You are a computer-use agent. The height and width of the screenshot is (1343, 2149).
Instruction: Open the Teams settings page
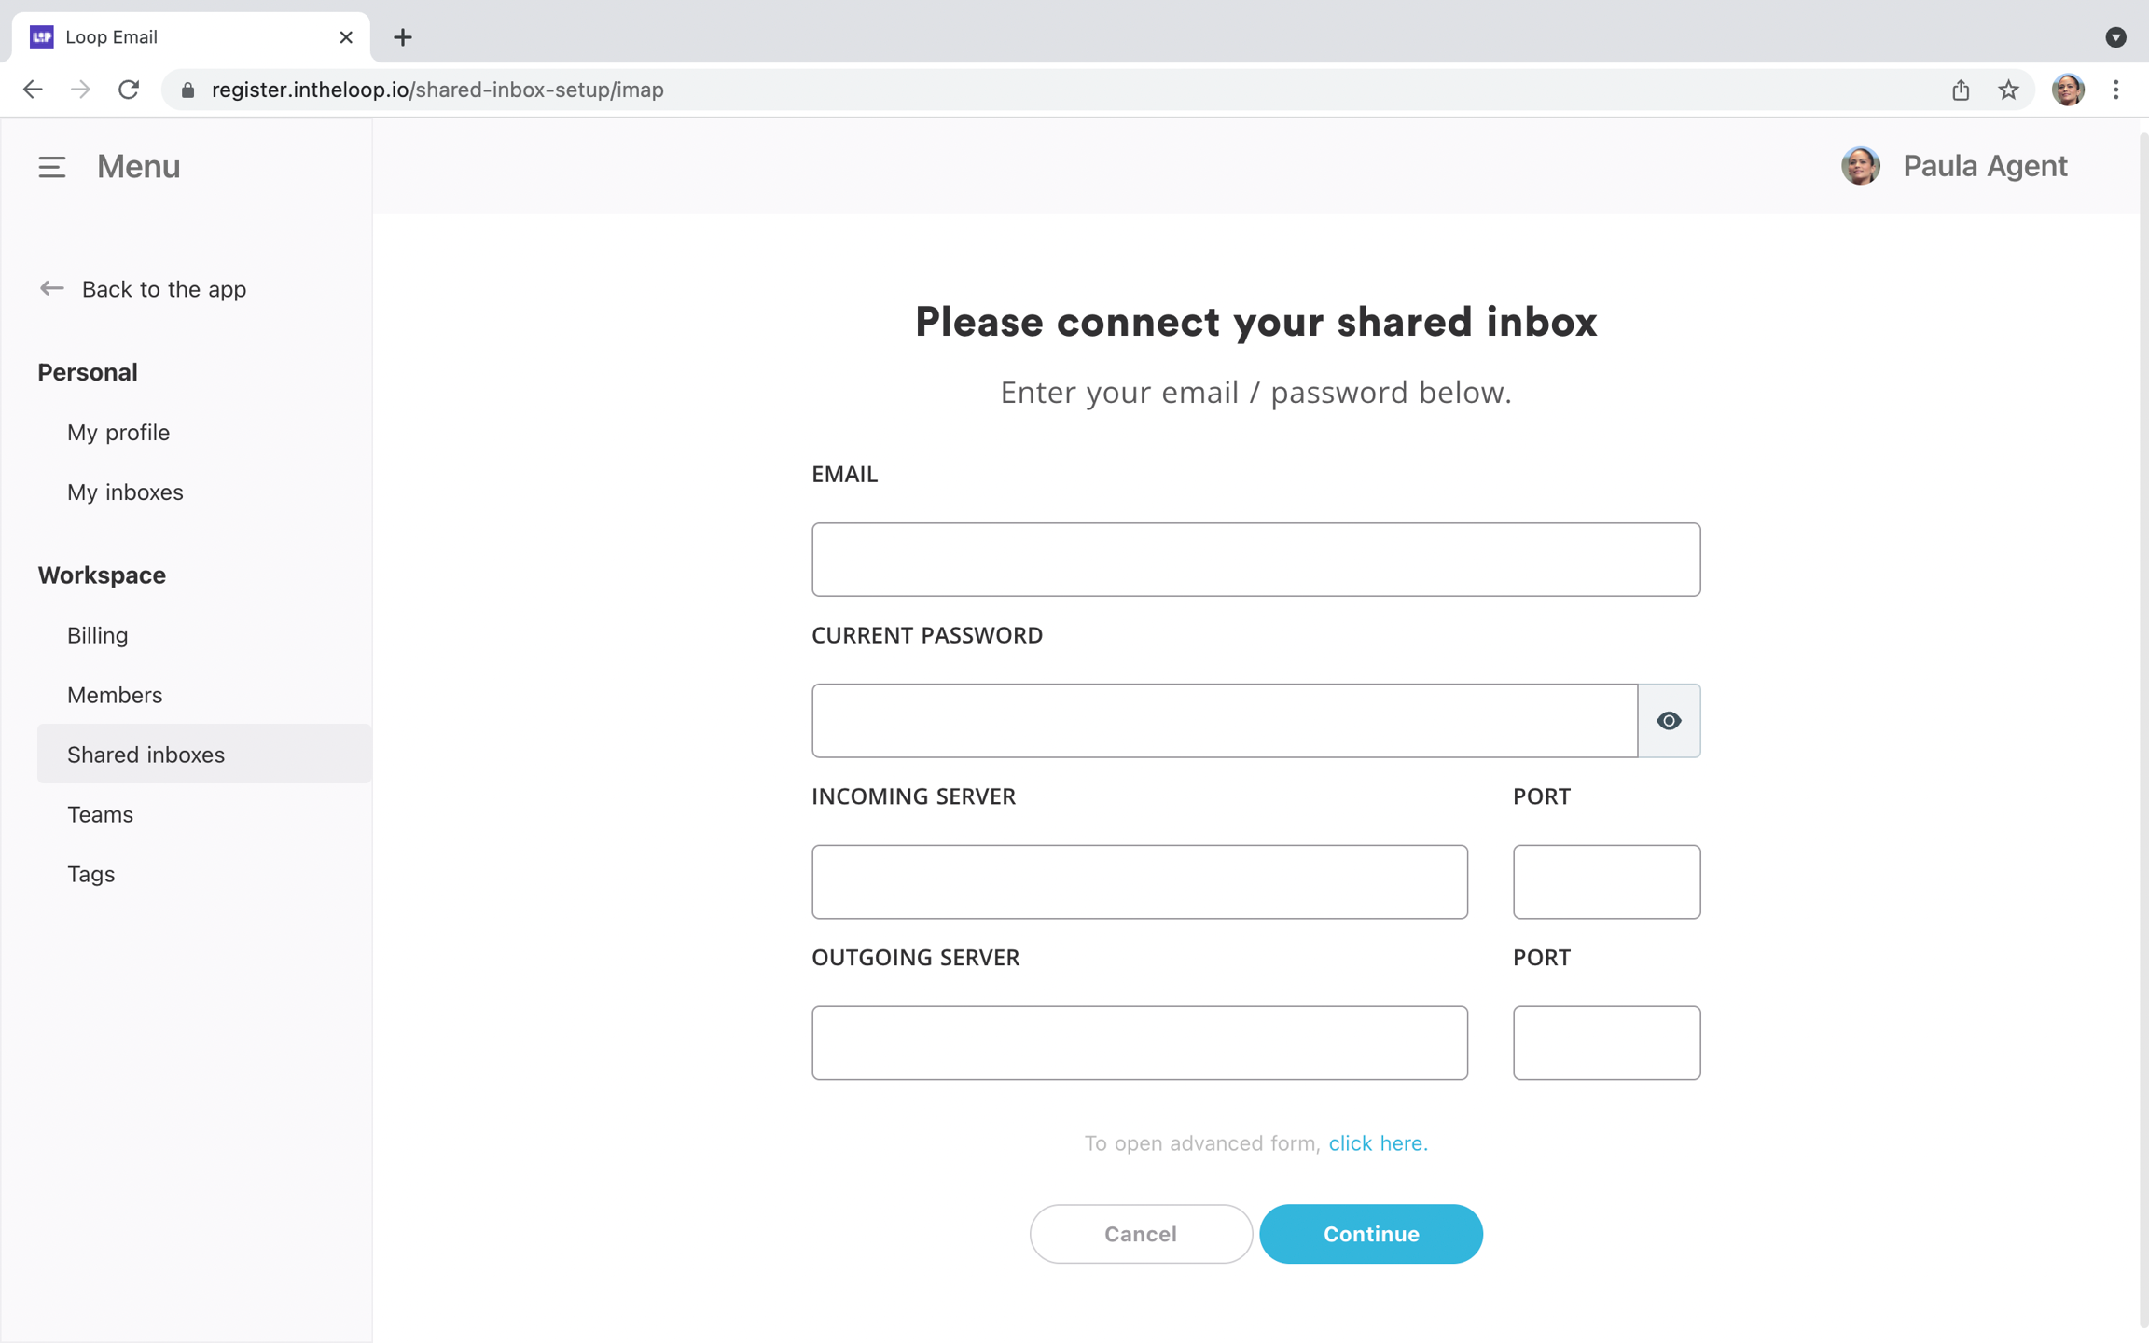100,814
